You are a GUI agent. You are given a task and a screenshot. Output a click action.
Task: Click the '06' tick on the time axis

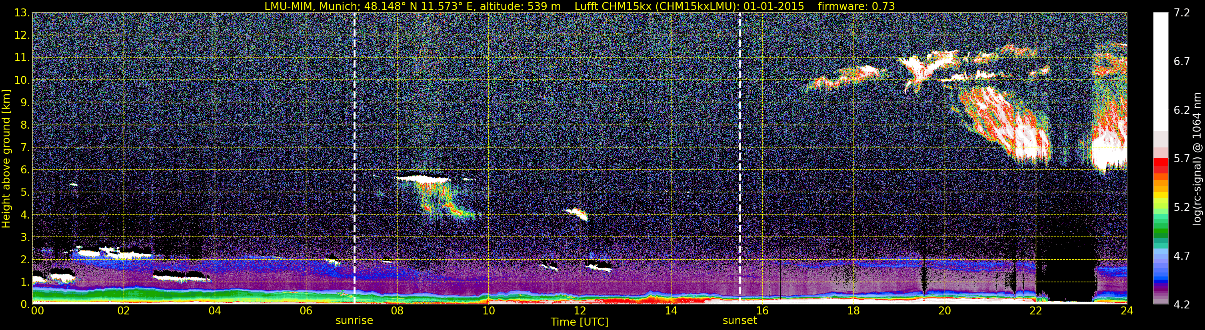[x=306, y=311]
